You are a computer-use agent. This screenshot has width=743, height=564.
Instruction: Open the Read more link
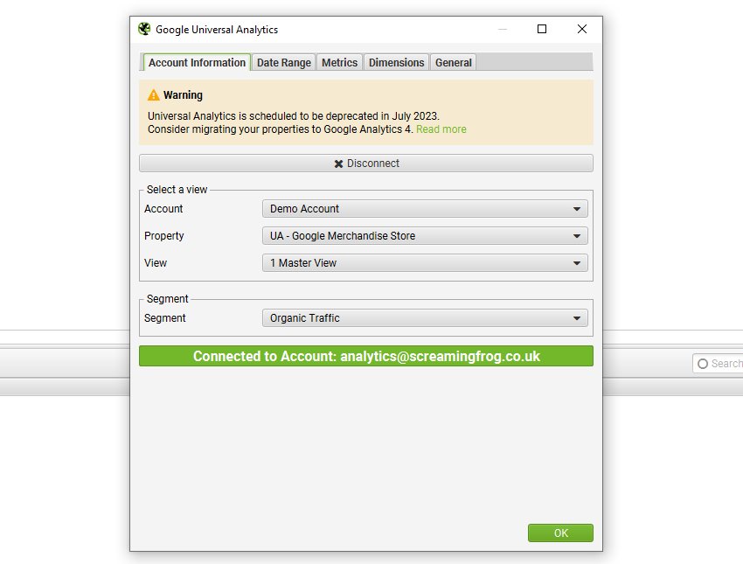pos(441,129)
